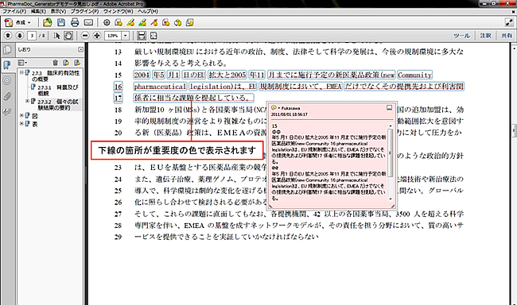Click the fit full page icon

tap(154, 35)
